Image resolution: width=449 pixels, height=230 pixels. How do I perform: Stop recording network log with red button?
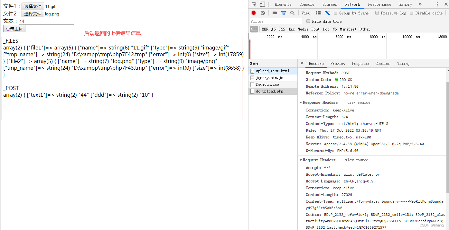click(x=254, y=13)
